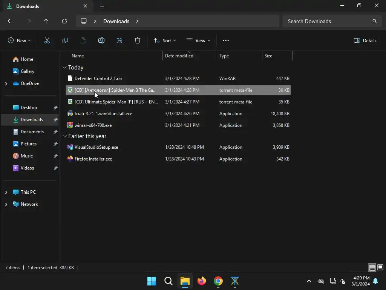
Task: Click the Rename icon in toolbar
Action: (x=101, y=41)
